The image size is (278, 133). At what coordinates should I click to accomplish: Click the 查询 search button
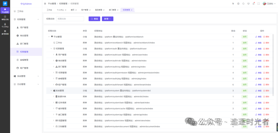94,19
